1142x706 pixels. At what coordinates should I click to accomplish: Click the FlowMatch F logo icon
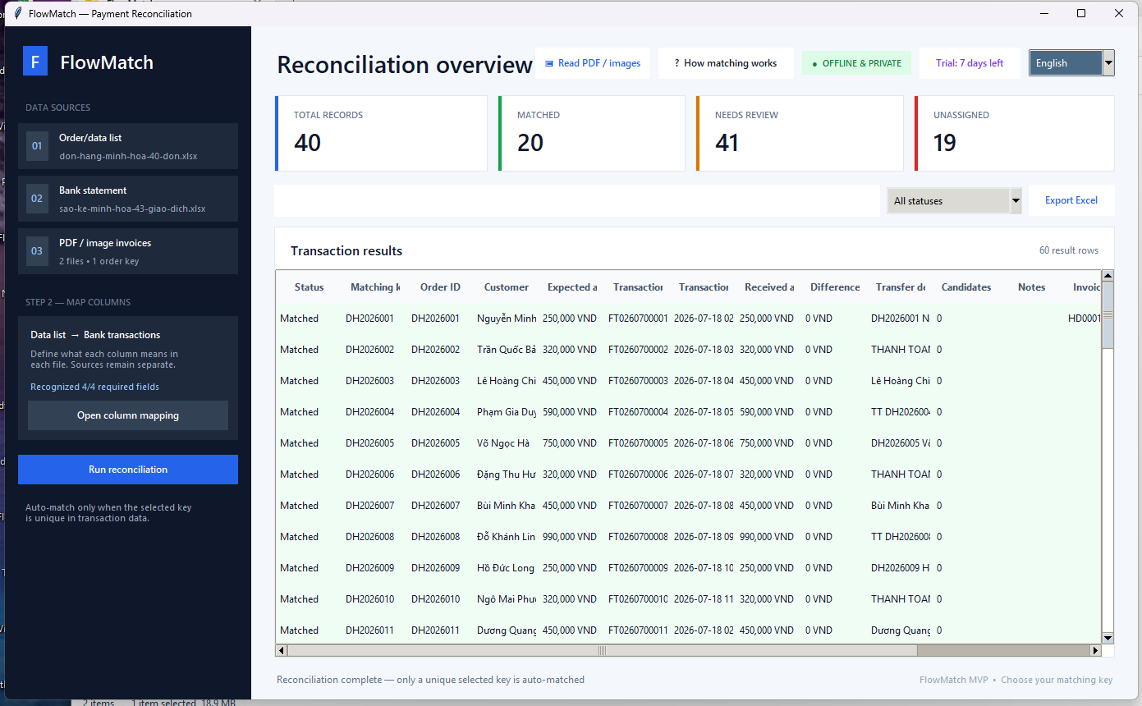tap(35, 62)
